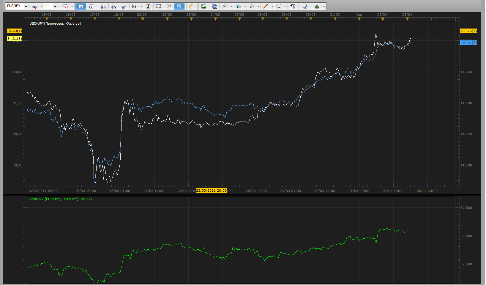Expand the ellipse shape dropdown arrow
Screen dimensions: 486x285
point(286,6)
